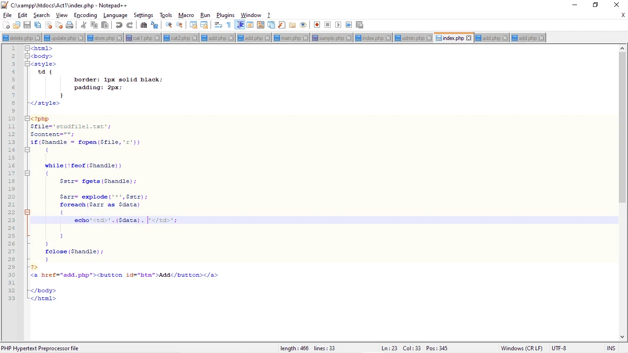This screenshot has width=628, height=353.
Task: Collapse the red foreach fold on line 22
Action: pyautogui.click(x=27, y=212)
